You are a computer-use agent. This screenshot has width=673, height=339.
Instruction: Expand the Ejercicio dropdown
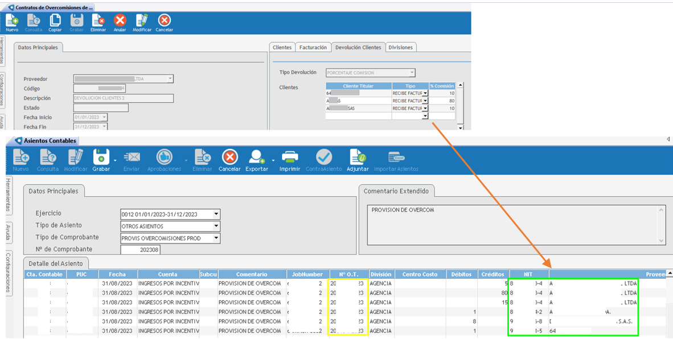tap(216, 214)
